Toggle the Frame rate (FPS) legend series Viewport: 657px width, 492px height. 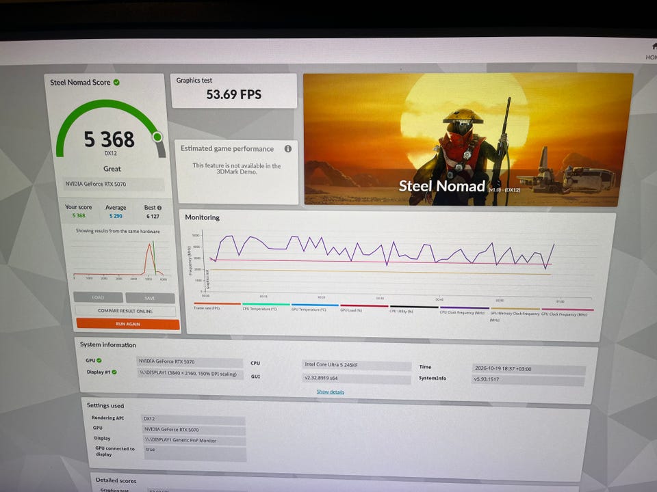click(217, 306)
